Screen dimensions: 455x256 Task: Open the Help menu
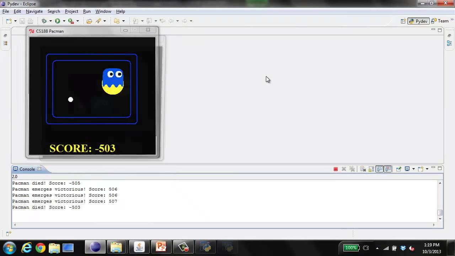click(x=121, y=11)
